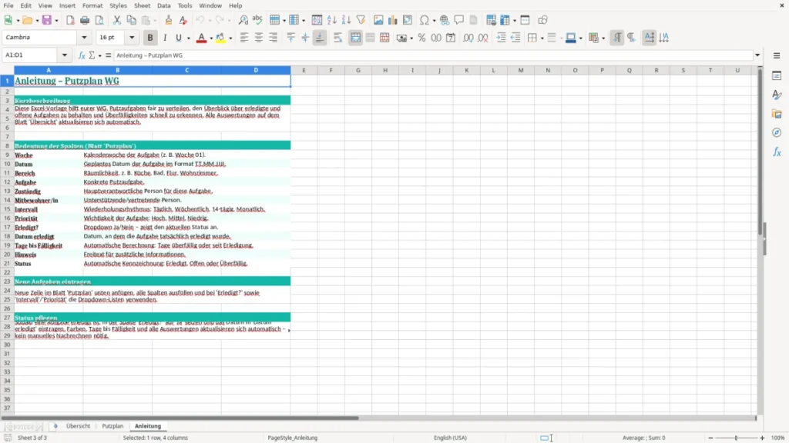The height and width of the screenshot is (443, 789).
Task: Format as percent icon
Action: (421, 38)
